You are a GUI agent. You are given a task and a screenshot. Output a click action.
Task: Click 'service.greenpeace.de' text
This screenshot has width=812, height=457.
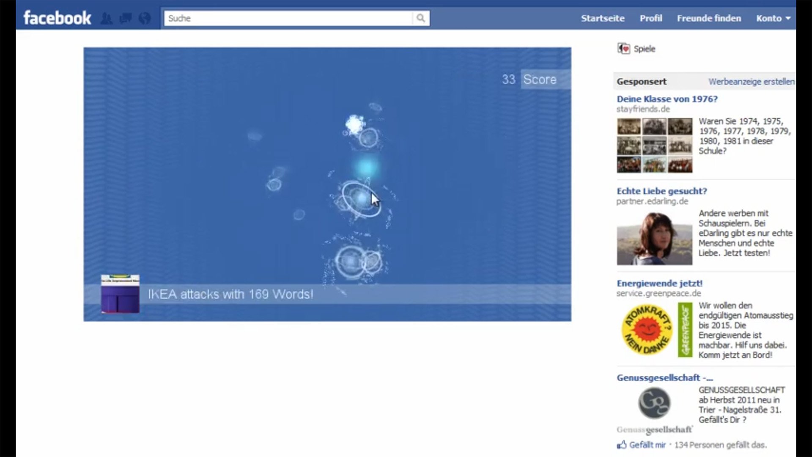point(658,294)
